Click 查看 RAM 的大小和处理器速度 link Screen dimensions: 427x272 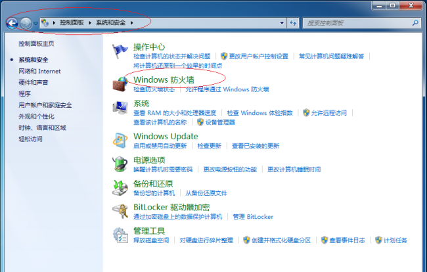pyautogui.click(x=175, y=113)
